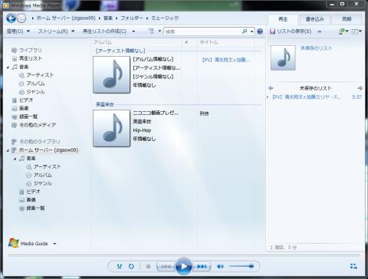
Task: Click the unsaved list note thumbnail
Action: point(283,57)
